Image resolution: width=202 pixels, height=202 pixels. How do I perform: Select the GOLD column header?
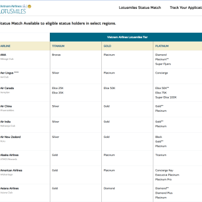(107, 46)
